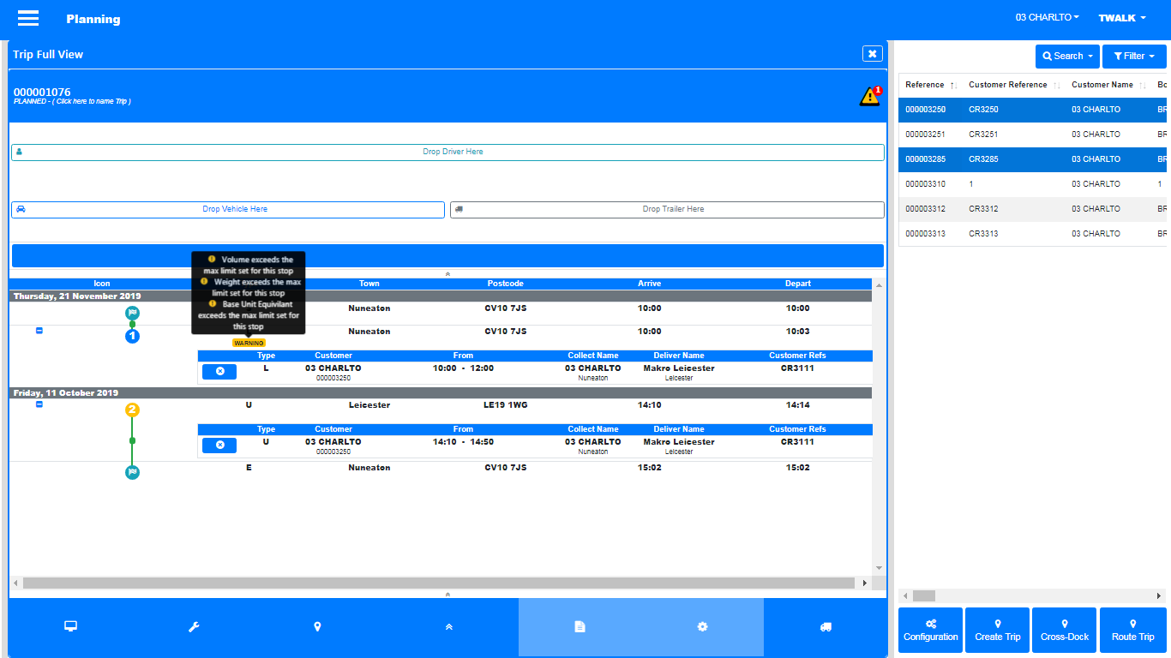The height and width of the screenshot is (658, 1171).
Task: Close the Trip Full View panel
Action: pyautogui.click(x=872, y=54)
